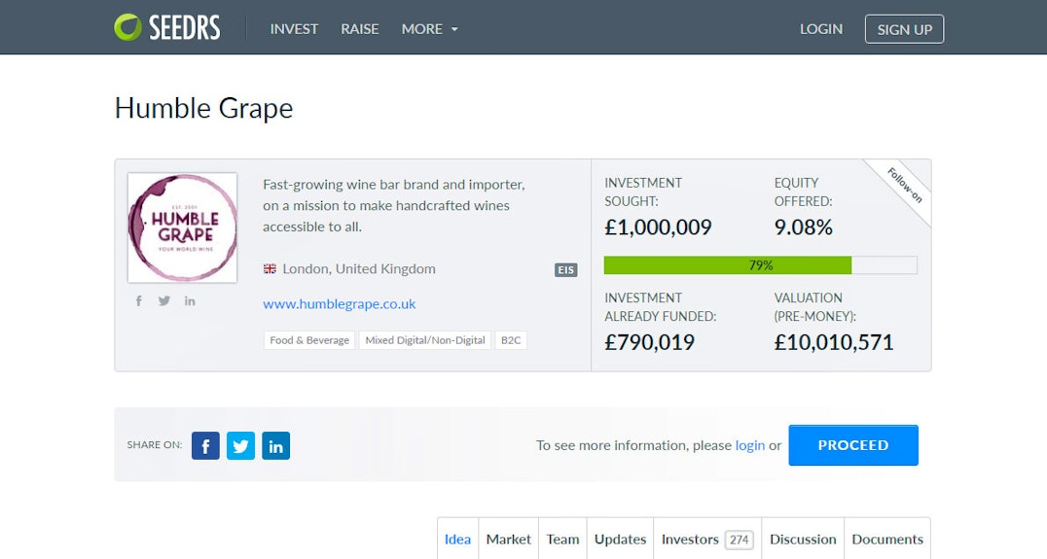Expand the MORE dropdown menu
1047x559 pixels.
[x=429, y=29]
